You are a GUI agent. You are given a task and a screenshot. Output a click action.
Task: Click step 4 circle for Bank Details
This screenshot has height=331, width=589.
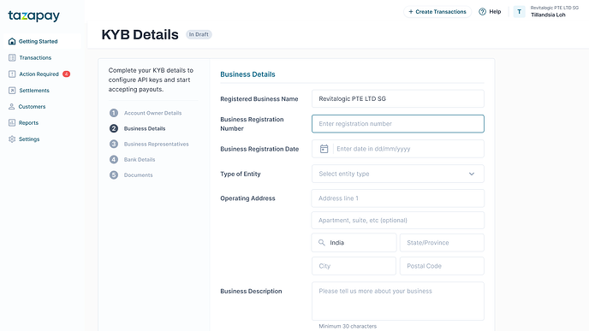pos(114,159)
